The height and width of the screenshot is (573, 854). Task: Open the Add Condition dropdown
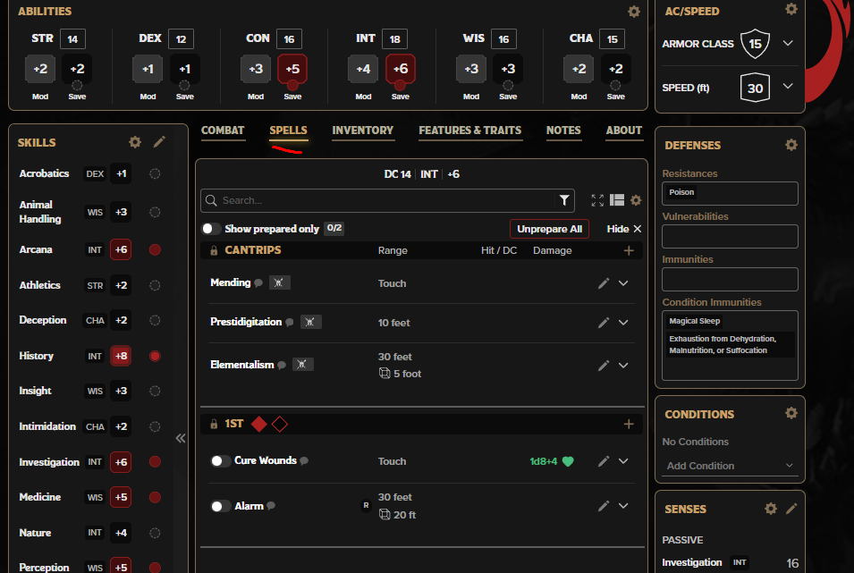[730, 466]
